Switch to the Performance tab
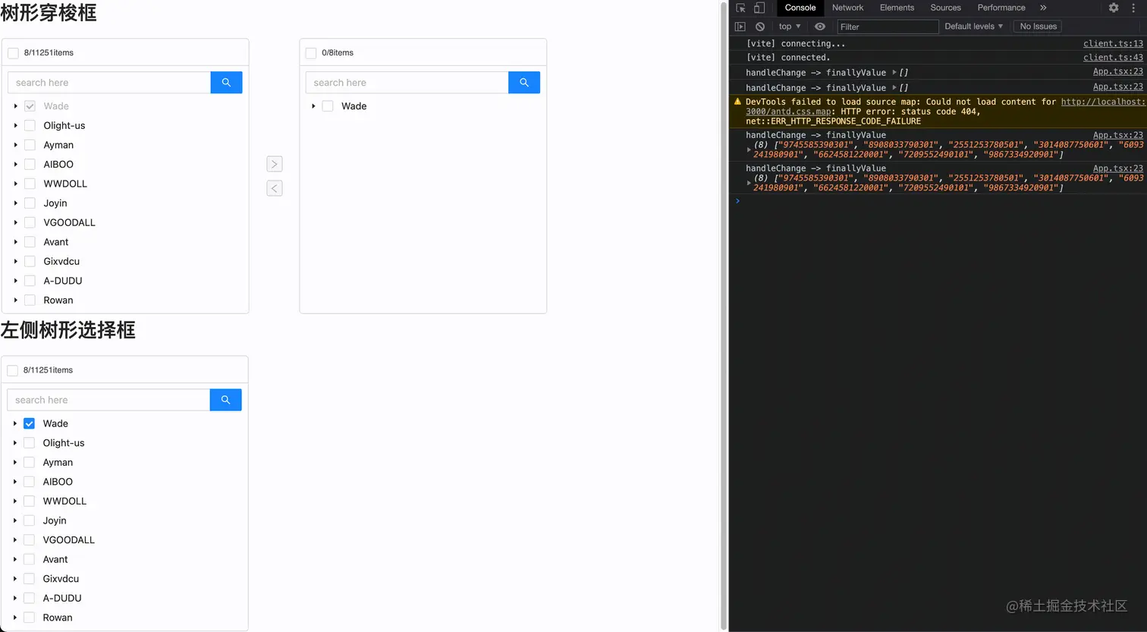Viewport: 1147px width, 632px height. tap(1001, 8)
